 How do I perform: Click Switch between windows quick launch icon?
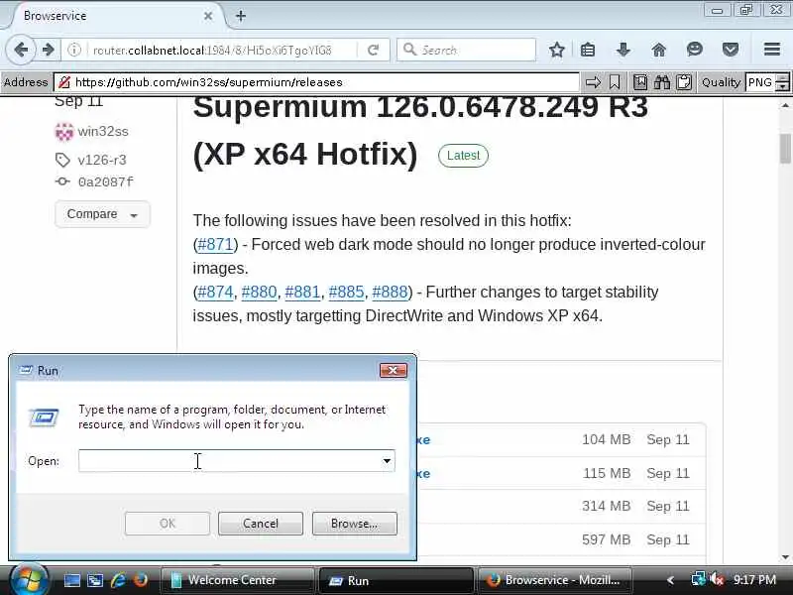(x=95, y=580)
